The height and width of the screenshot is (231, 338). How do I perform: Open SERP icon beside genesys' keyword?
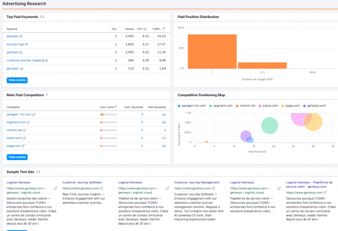pyautogui.click(x=22, y=69)
